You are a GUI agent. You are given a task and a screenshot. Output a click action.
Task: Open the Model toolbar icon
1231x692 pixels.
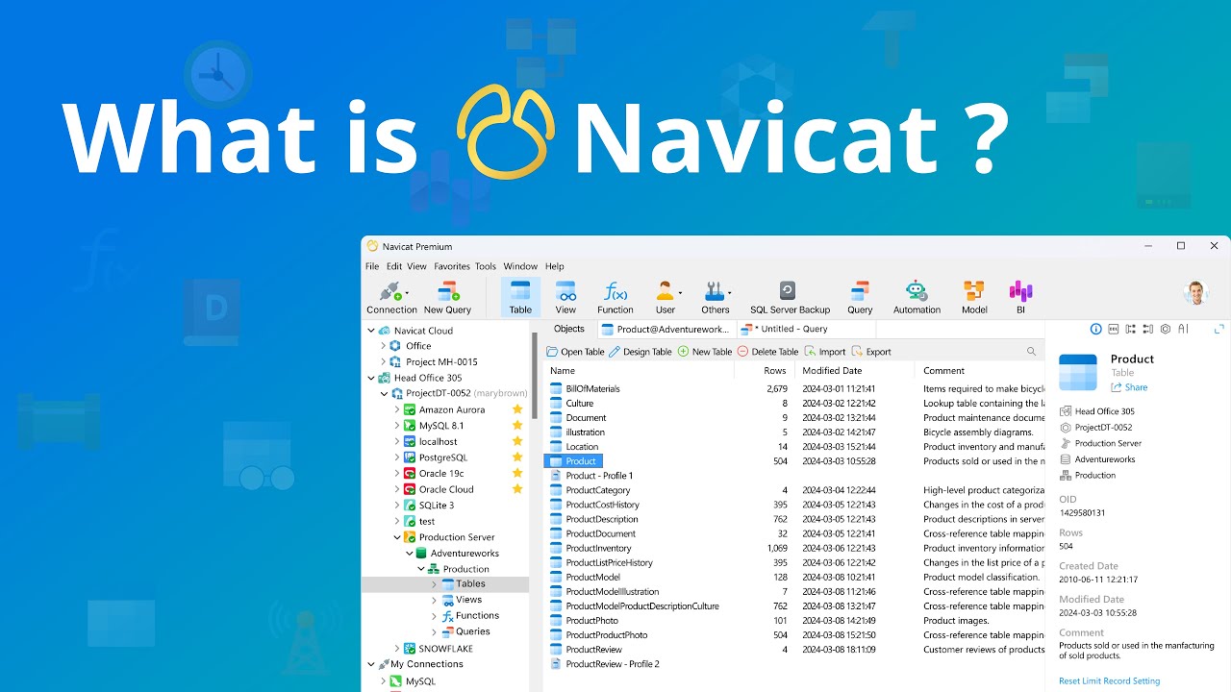point(974,297)
